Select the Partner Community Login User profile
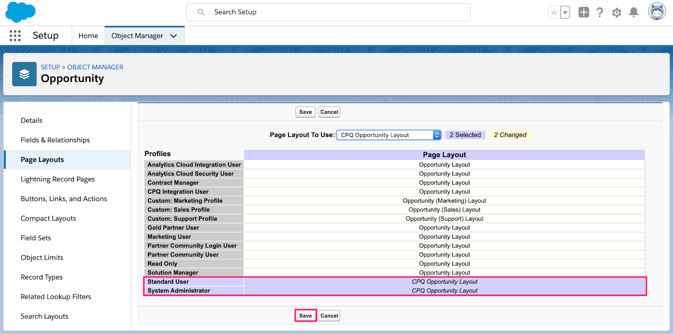Image resolution: width=673 pixels, height=334 pixels. (194, 246)
